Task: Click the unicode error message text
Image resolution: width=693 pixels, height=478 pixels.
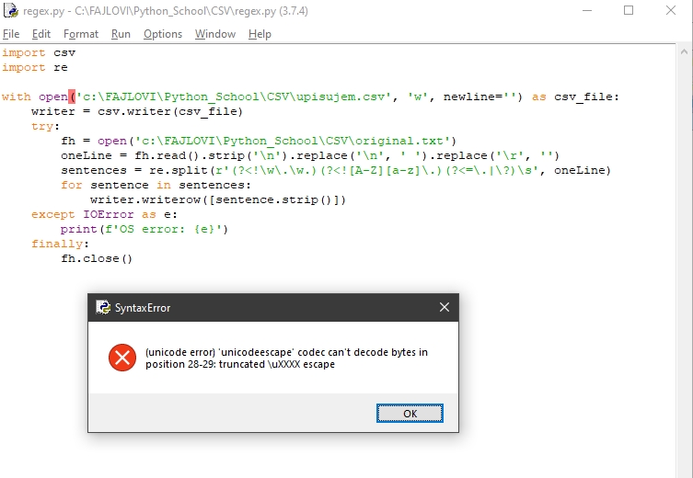Action: (286, 358)
